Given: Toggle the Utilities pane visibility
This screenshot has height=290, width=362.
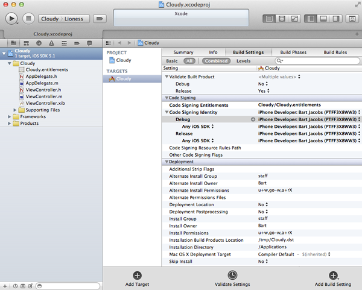Looking at the screenshot, I should (336, 19).
